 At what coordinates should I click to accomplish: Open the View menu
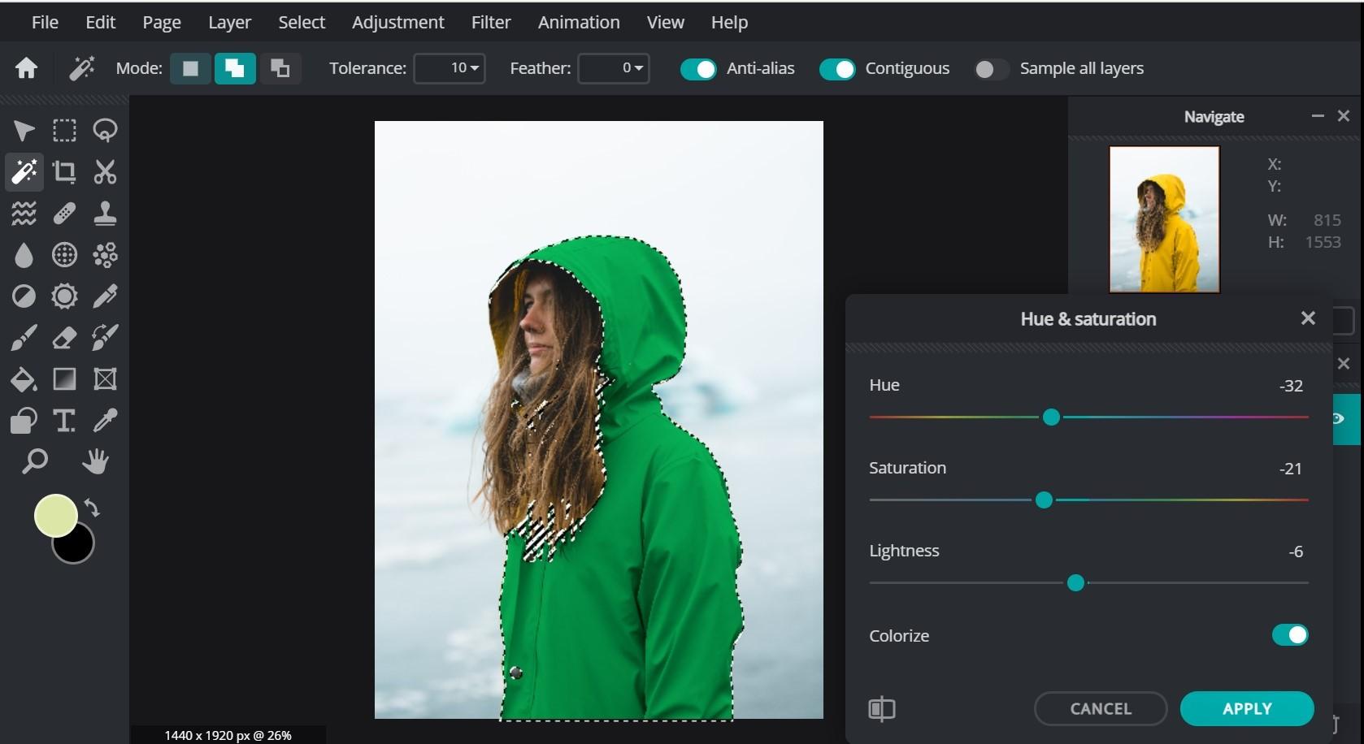pos(666,22)
